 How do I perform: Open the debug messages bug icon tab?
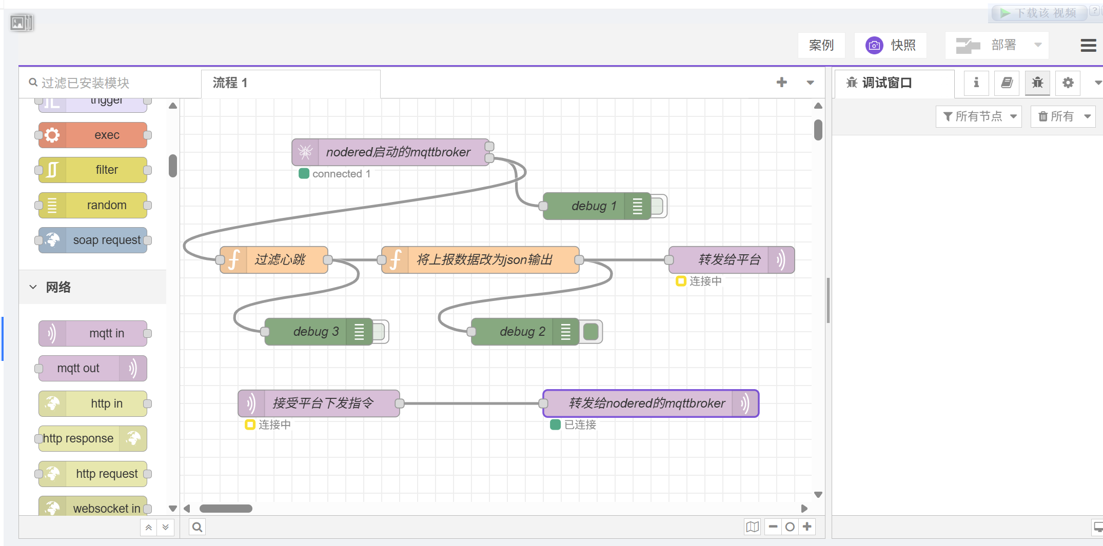[x=1037, y=83]
